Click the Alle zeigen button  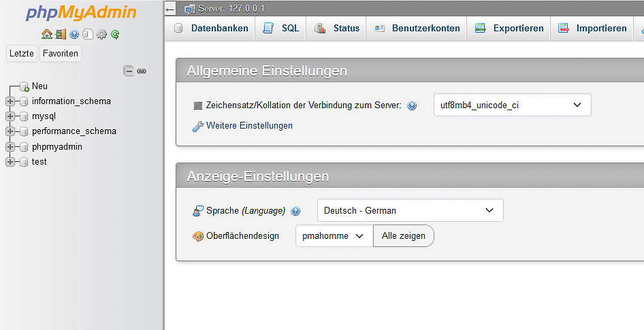(403, 235)
